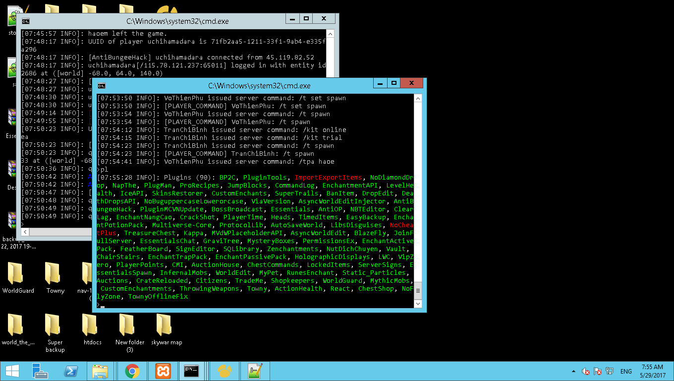Click the '[AntiBungeeHack] uchihamadara connected' log line
The height and width of the screenshot is (381, 674).
point(168,58)
